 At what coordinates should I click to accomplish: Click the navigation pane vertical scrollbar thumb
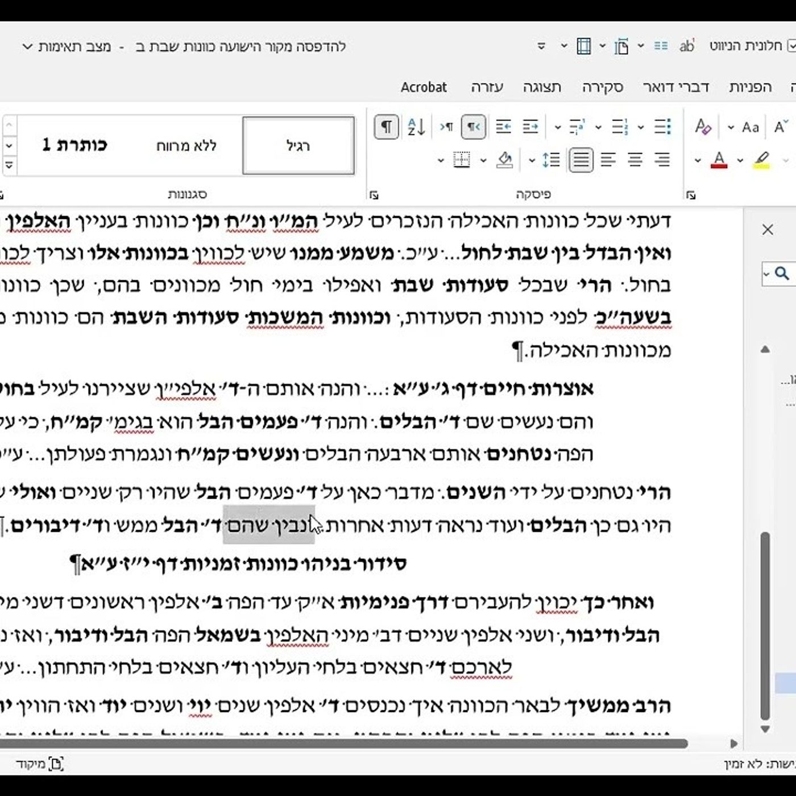point(765,625)
